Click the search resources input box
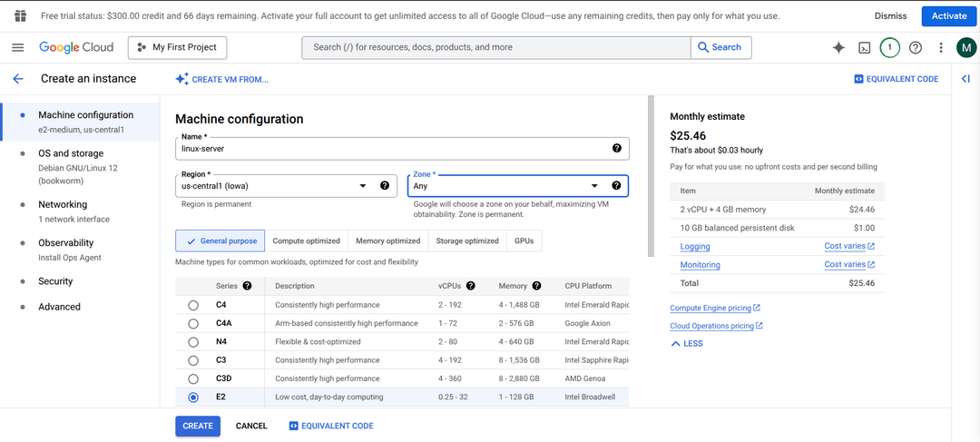The image size is (980, 442). 496,47
